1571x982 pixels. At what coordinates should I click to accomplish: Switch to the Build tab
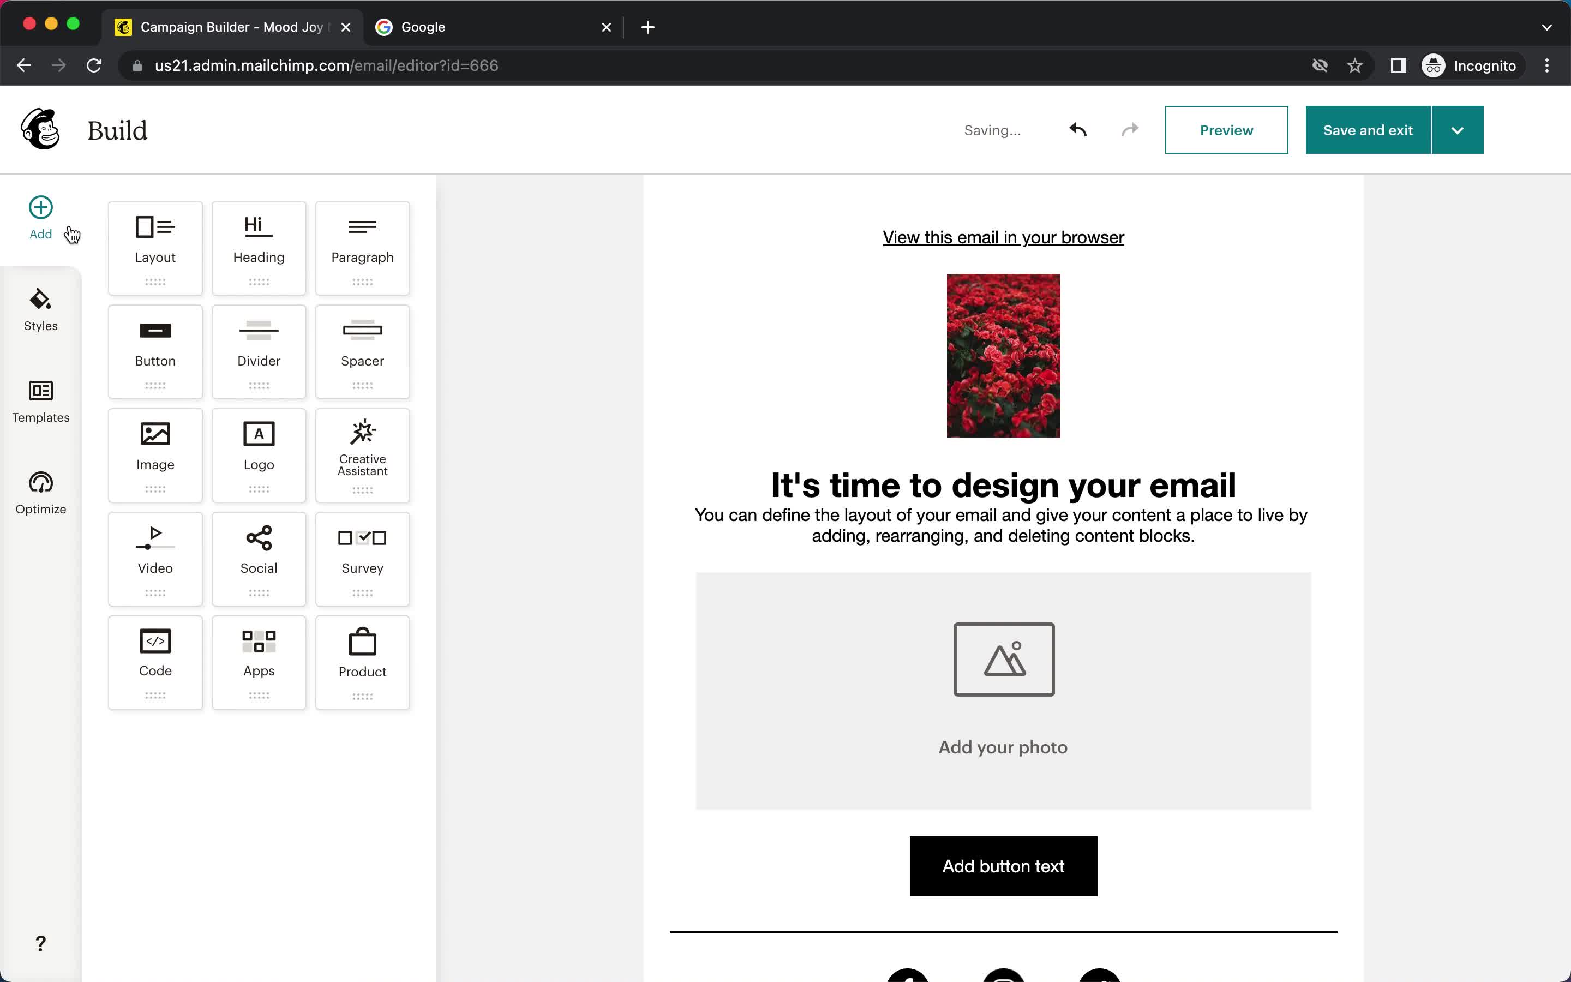point(117,130)
